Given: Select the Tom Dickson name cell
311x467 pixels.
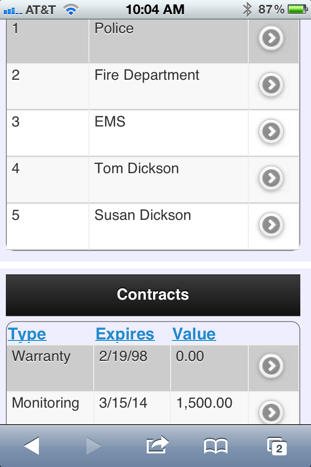Looking at the screenshot, I should pos(169,180).
